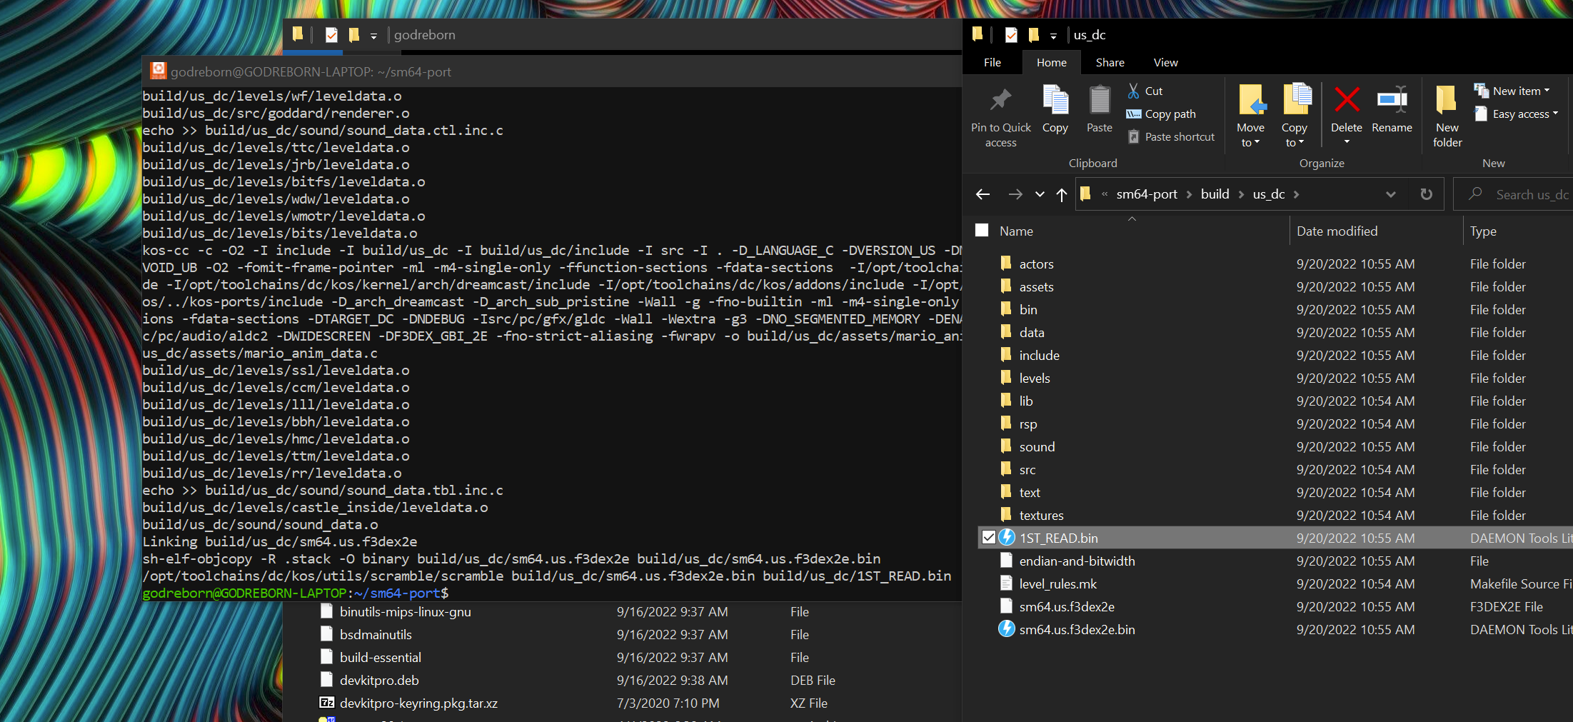1573x722 pixels.
Task: Click the refresh icon beside address bar
Action: pos(1426,194)
